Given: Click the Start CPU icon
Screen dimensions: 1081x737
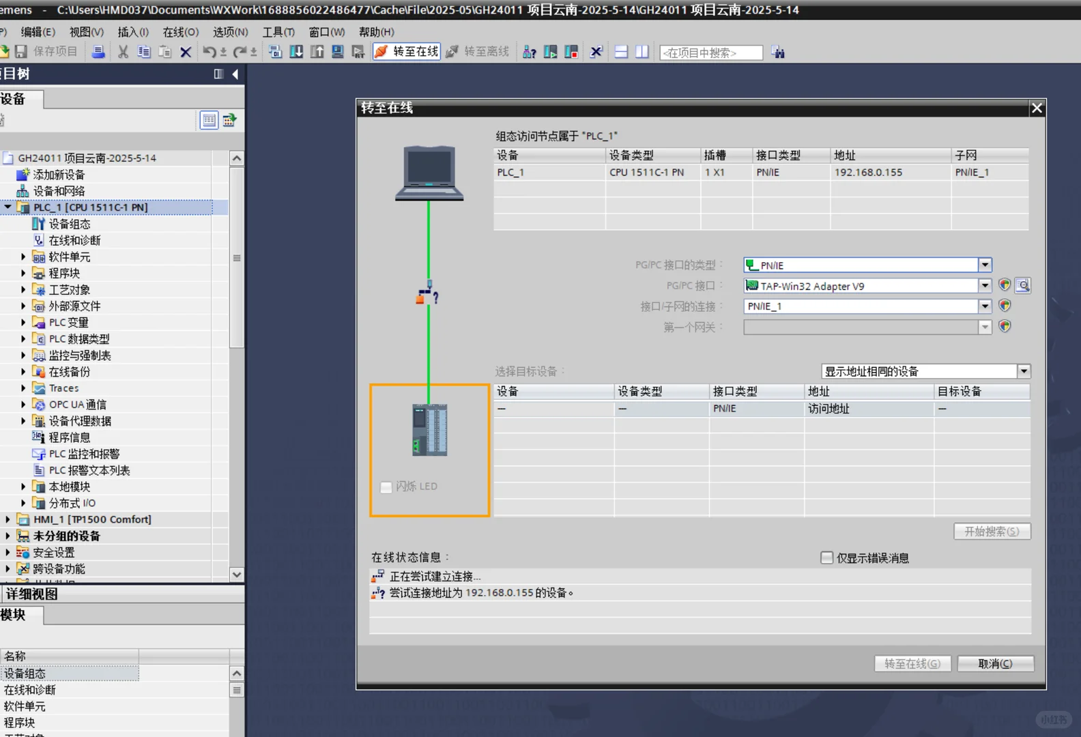Looking at the screenshot, I should tap(550, 52).
